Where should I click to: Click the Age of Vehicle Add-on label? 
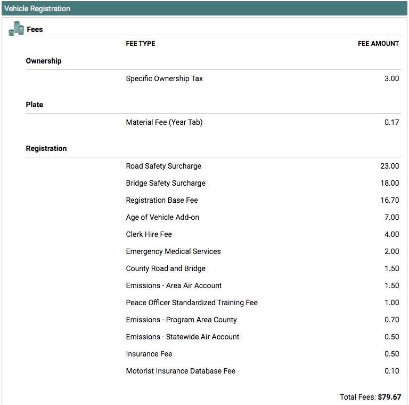162,217
